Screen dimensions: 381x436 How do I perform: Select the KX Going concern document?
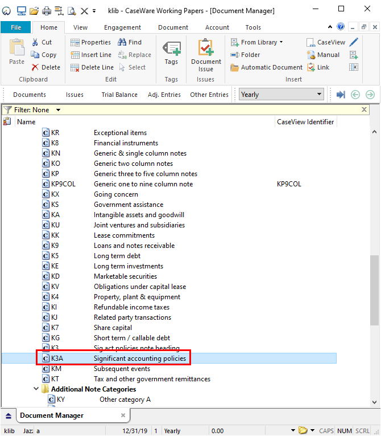(169, 194)
